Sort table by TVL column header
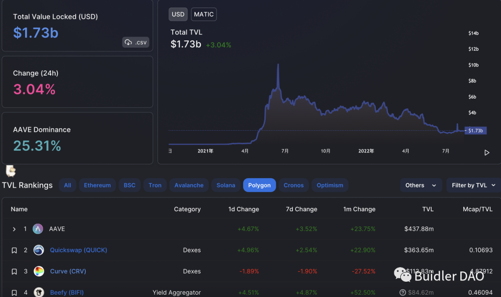 click(428, 209)
